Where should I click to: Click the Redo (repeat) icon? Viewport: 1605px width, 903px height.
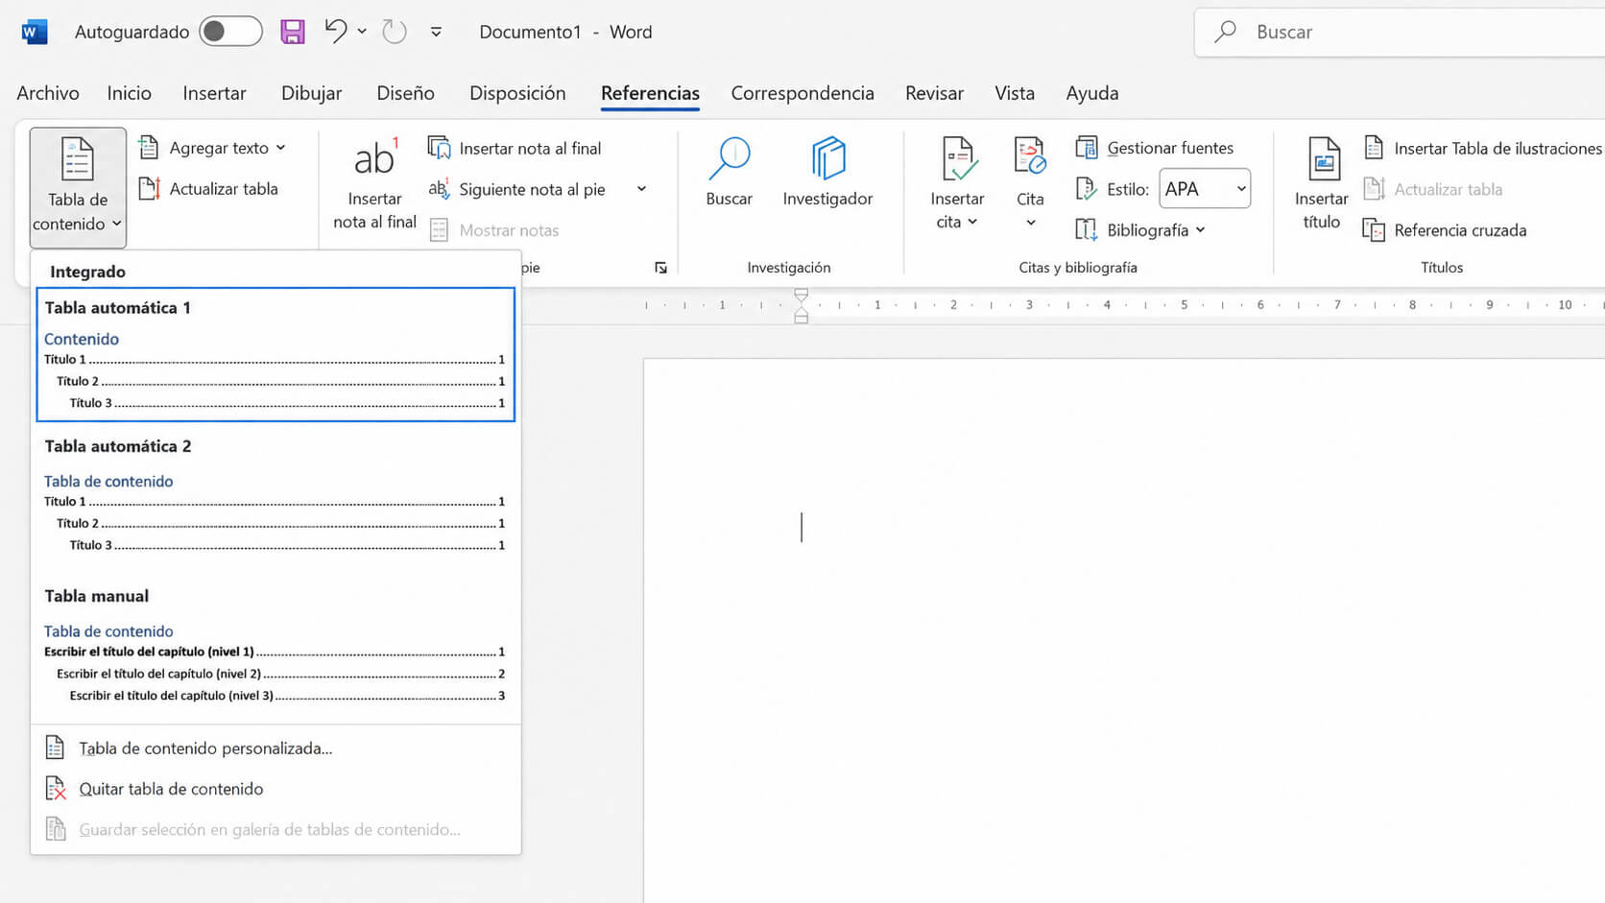click(x=395, y=32)
